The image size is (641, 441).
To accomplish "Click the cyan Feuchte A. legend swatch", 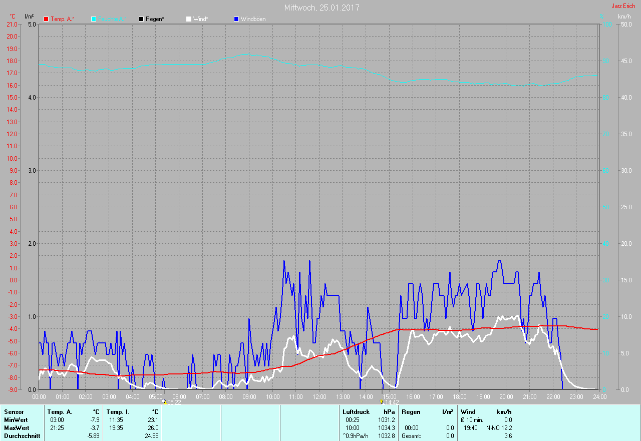I will pos(94,19).
